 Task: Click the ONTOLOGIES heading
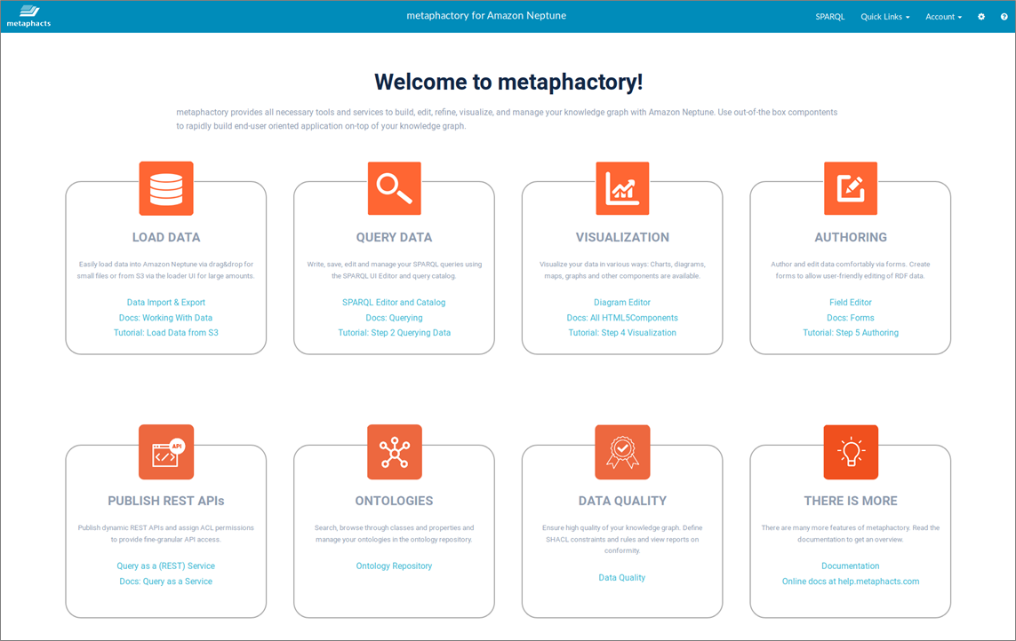(x=394, y=501)
